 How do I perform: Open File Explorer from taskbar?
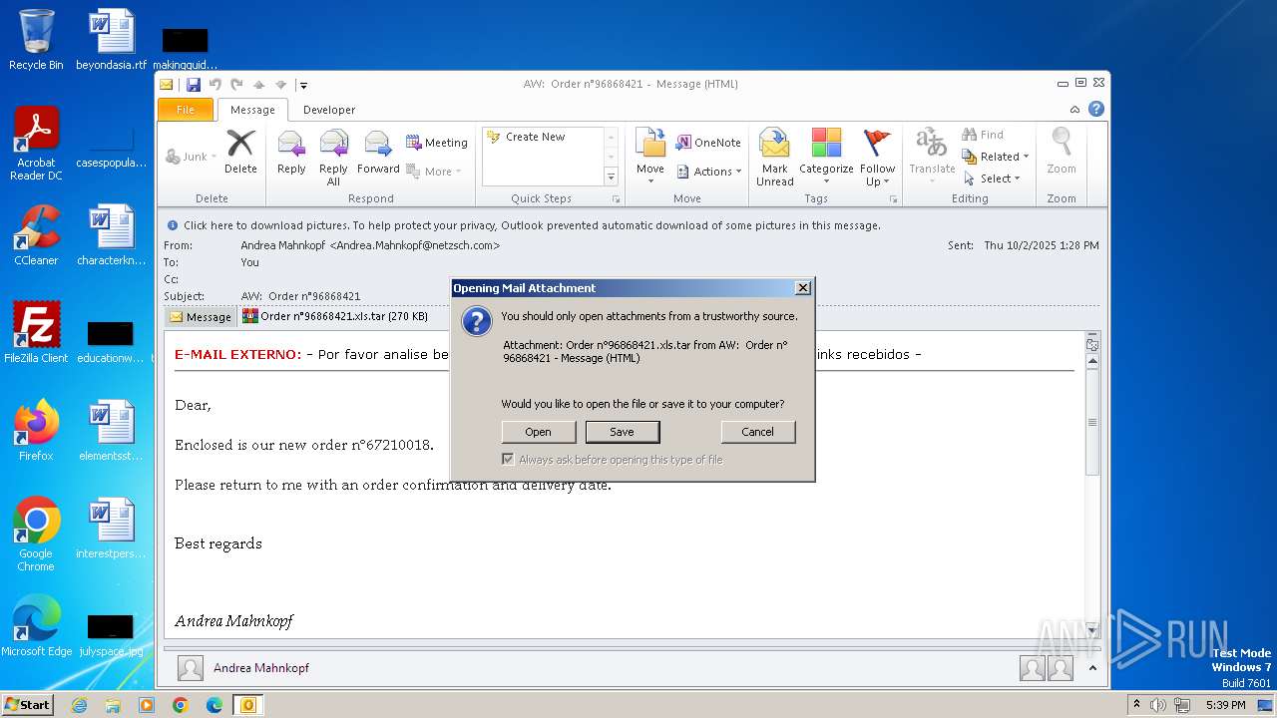113,705
